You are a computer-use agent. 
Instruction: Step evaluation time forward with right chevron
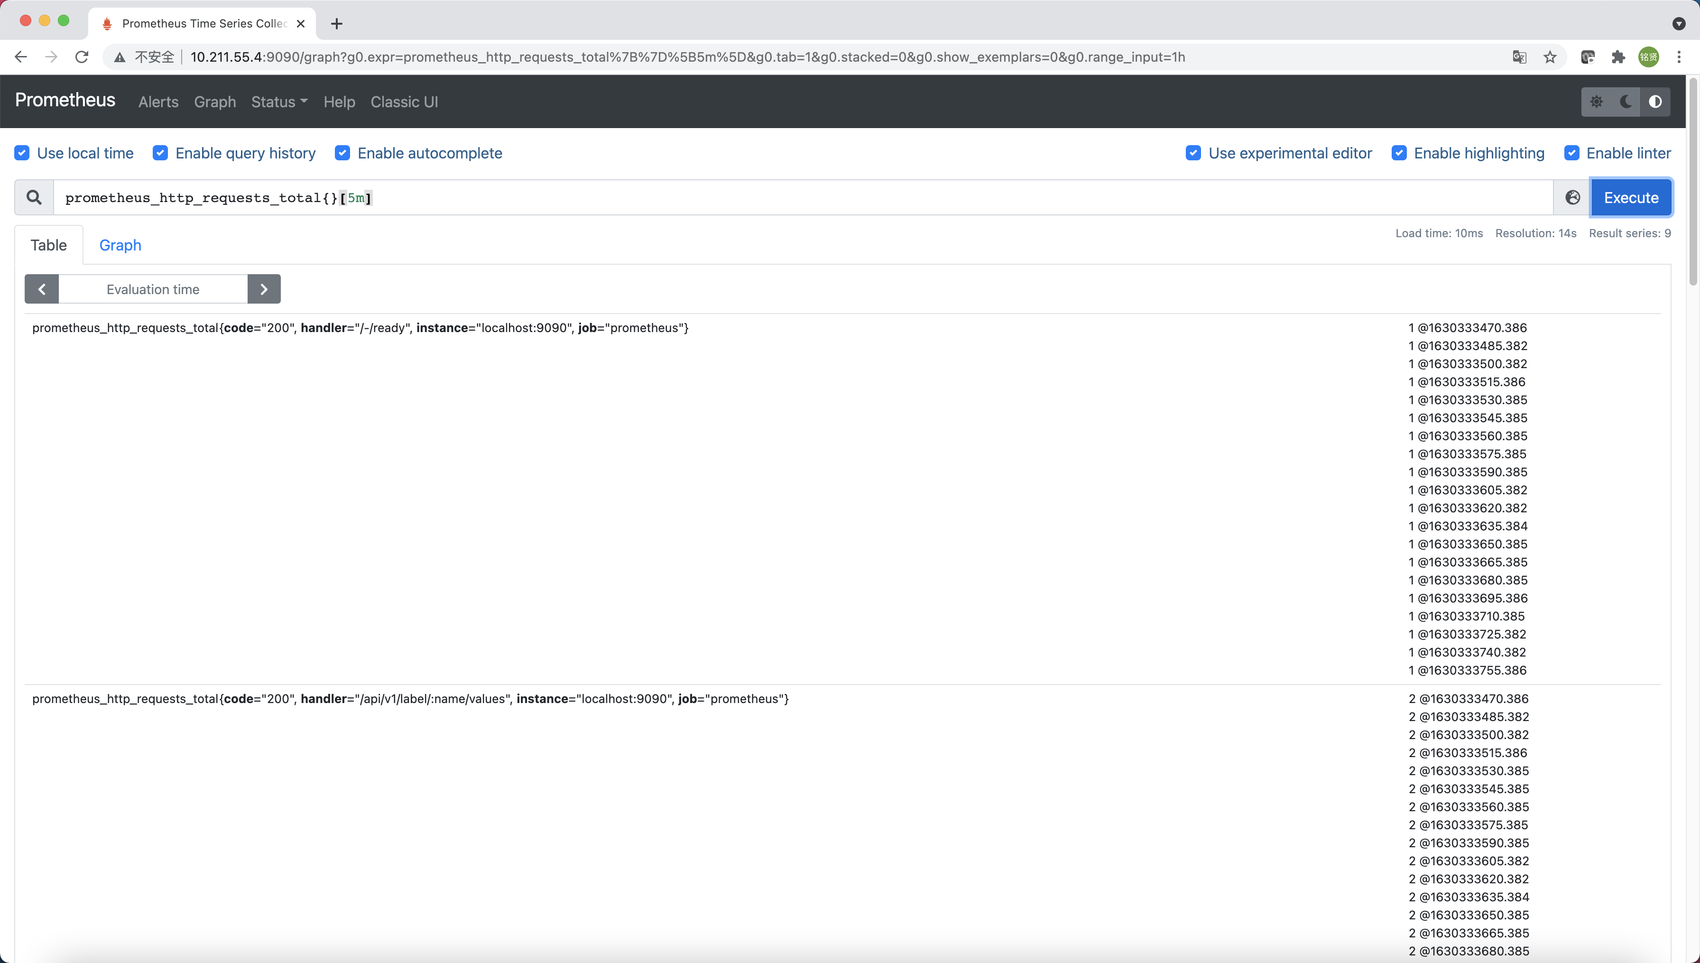point(264,289)
